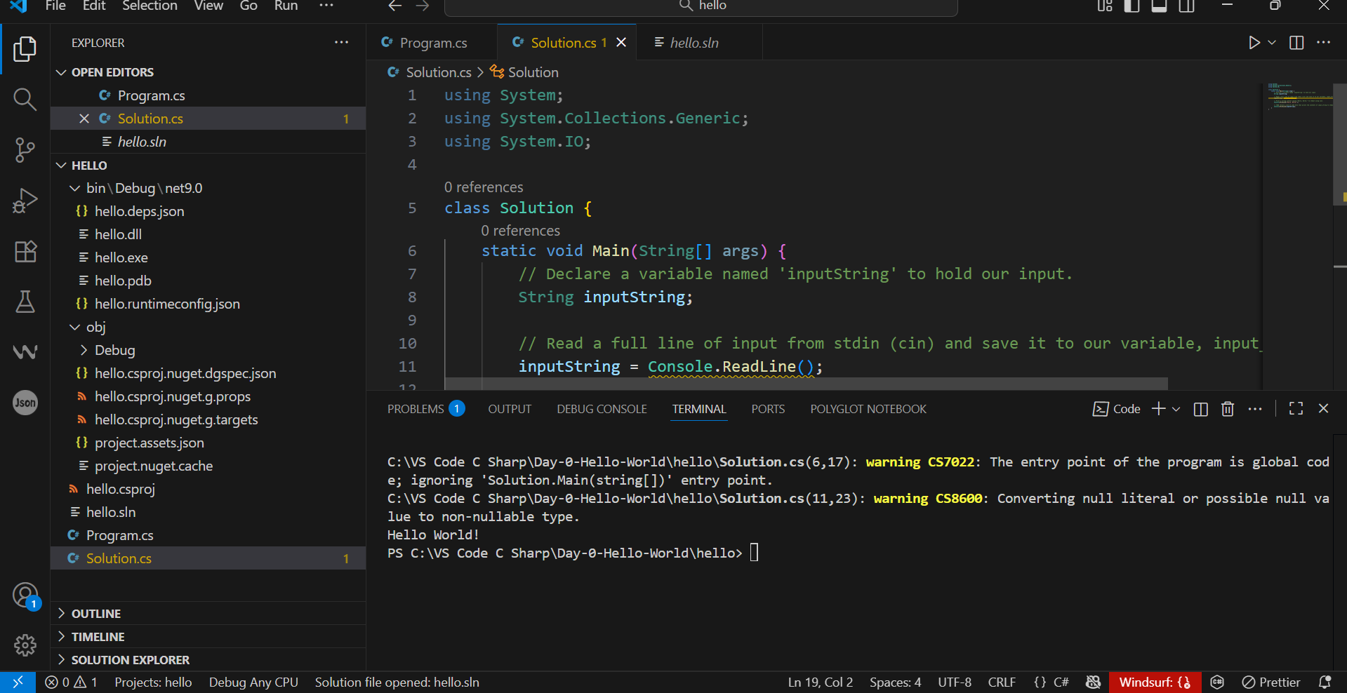1347x693 pixels.
Task: Kill terminal with trash icon
Action: click(x=1227, y=409)
